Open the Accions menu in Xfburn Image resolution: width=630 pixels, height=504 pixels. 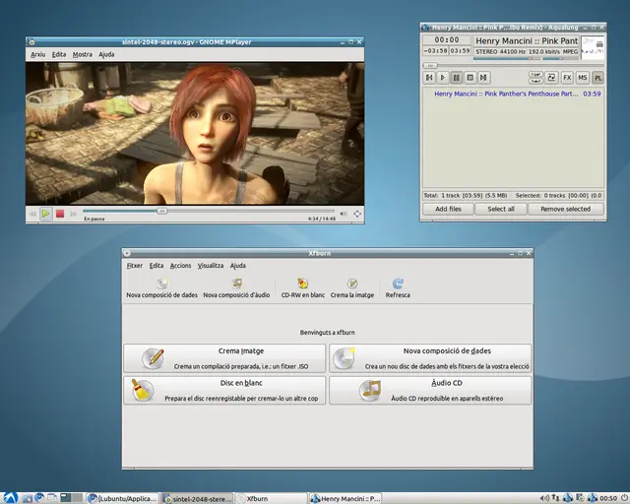(x=180, y=265)
